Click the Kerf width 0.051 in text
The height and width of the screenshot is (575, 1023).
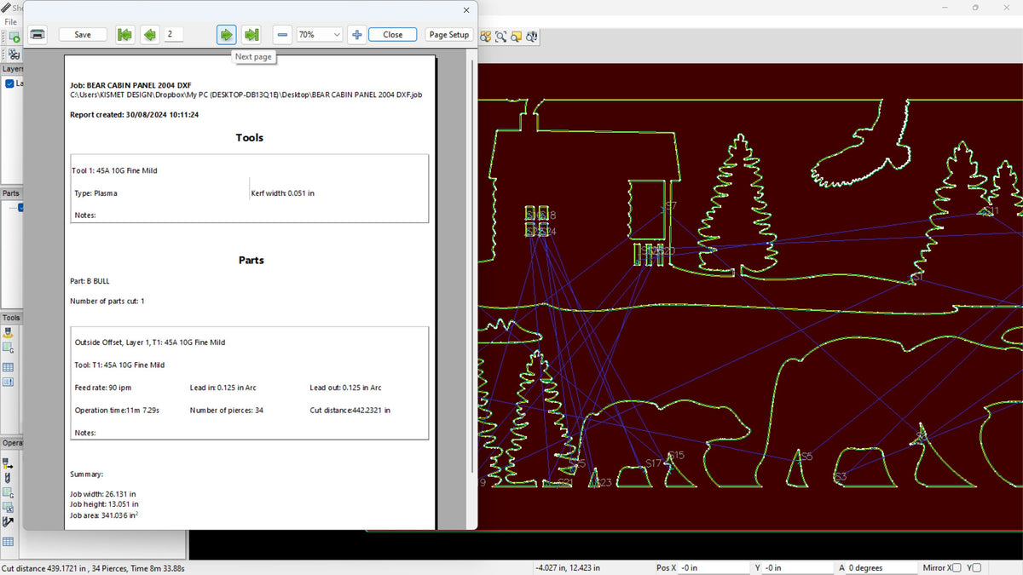tap(283, 193)
